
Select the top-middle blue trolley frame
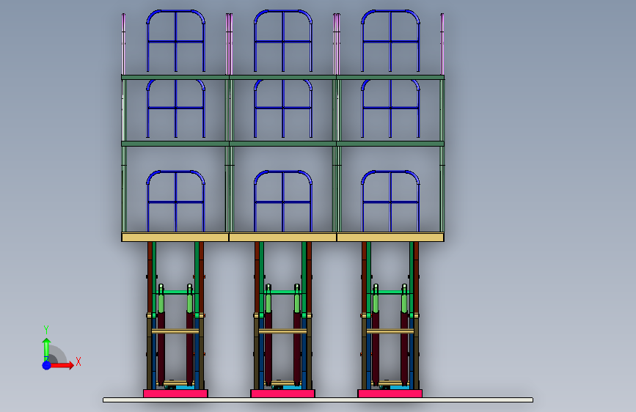(x=283, y=41)
